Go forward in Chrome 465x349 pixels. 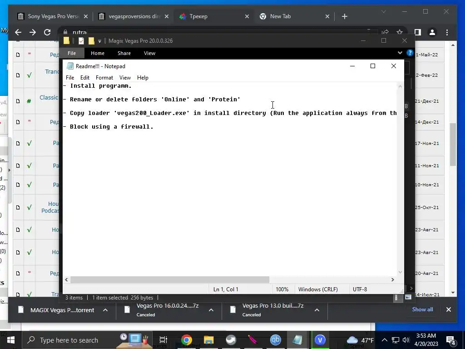(x=33, y=32)
